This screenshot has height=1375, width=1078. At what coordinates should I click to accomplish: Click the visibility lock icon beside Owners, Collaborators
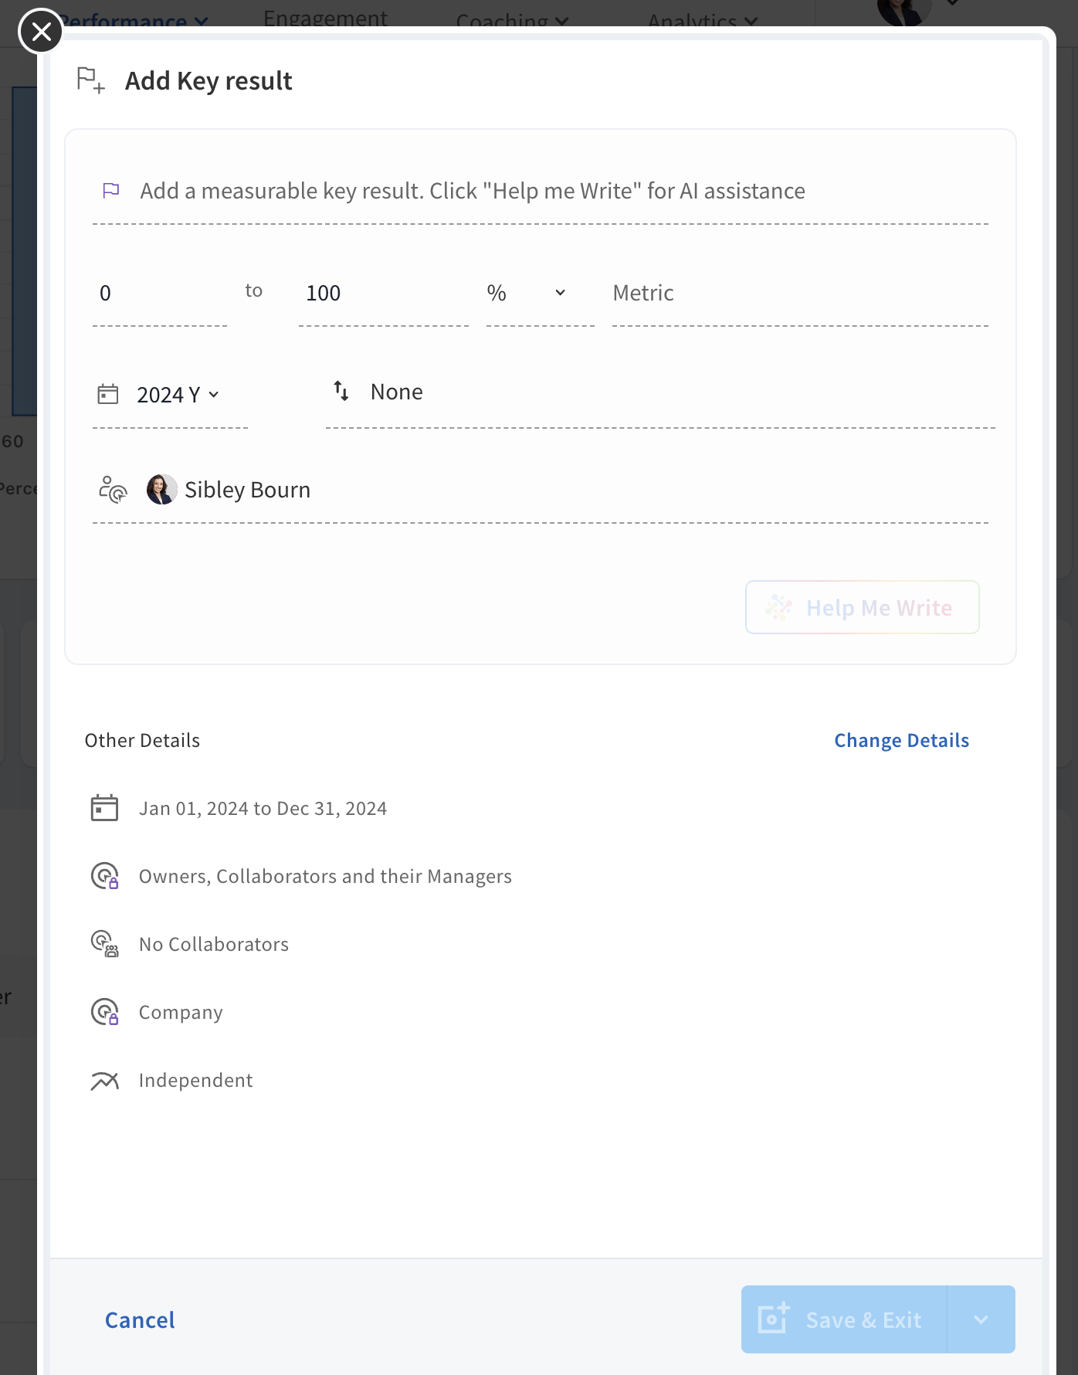105,876
